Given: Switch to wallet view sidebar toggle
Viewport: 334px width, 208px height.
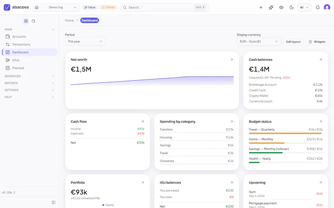Looking at the screenshot, I should tap(33, 21).
